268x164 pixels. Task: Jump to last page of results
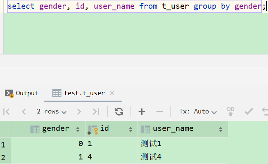96,111
